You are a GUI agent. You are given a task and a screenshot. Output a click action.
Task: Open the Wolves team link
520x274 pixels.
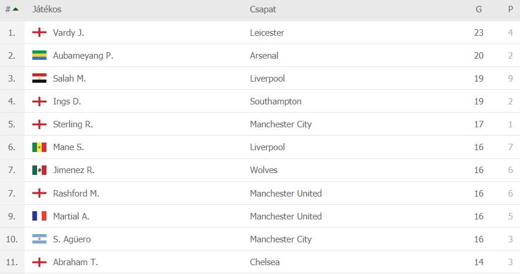[264, 170]
